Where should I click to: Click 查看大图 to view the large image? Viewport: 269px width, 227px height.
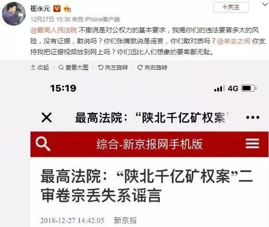coord(74,68)
